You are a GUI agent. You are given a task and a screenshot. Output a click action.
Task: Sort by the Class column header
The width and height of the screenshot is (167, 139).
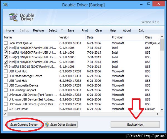tap(152, 37)
